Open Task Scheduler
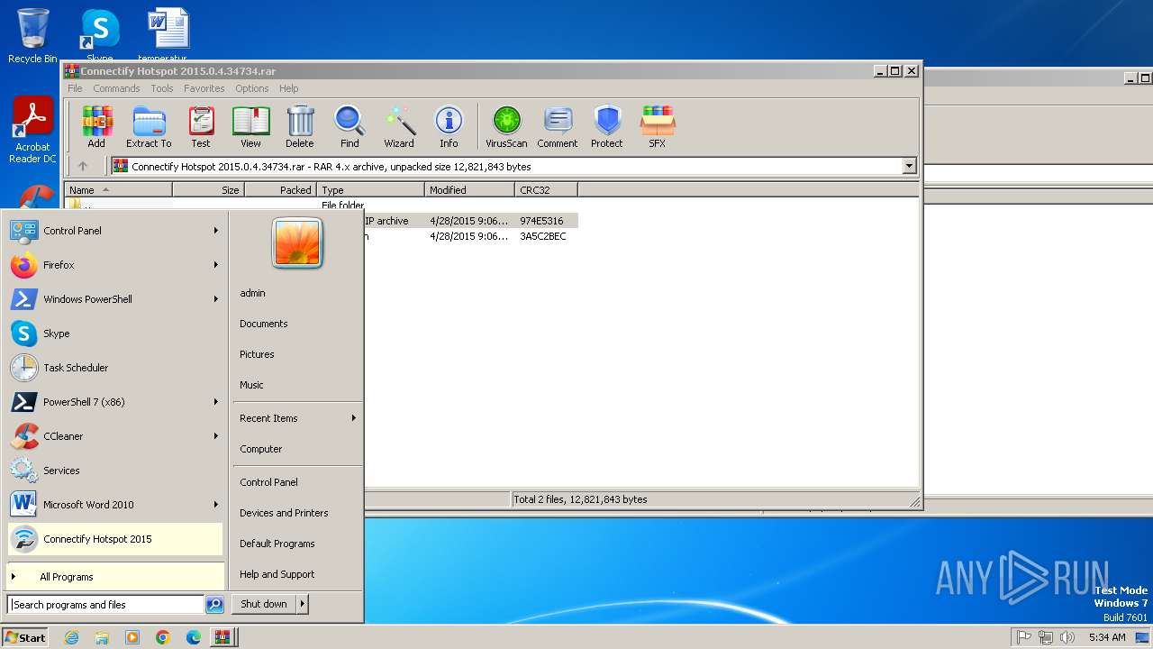 coord(114,368)
